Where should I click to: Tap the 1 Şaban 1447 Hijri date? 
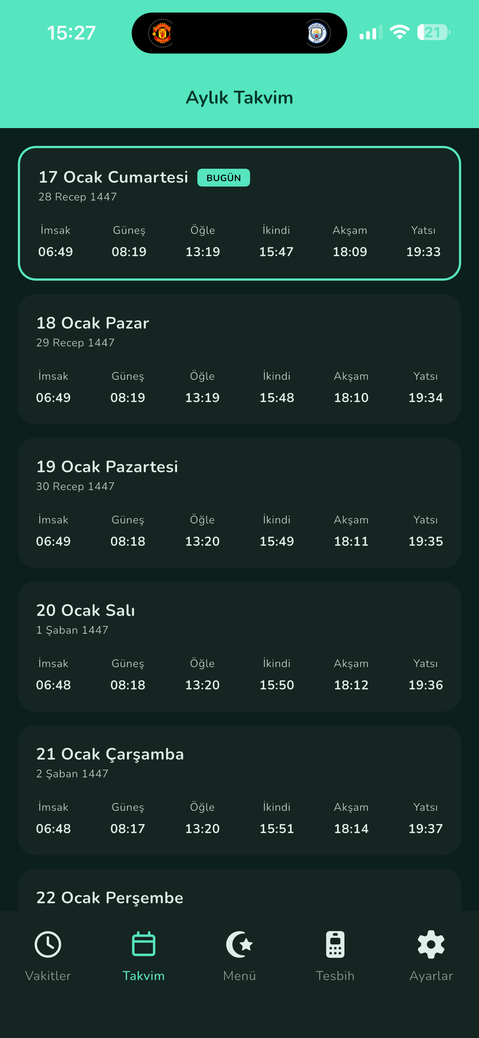point(72,630)
